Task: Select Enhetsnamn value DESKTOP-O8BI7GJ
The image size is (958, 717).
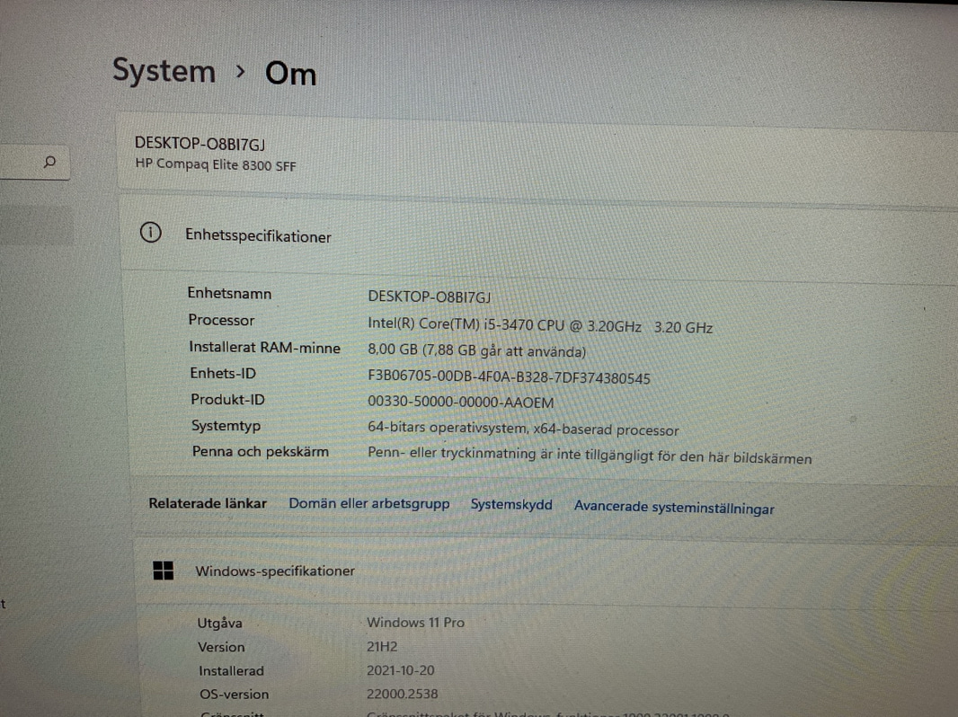Action: 429,297
